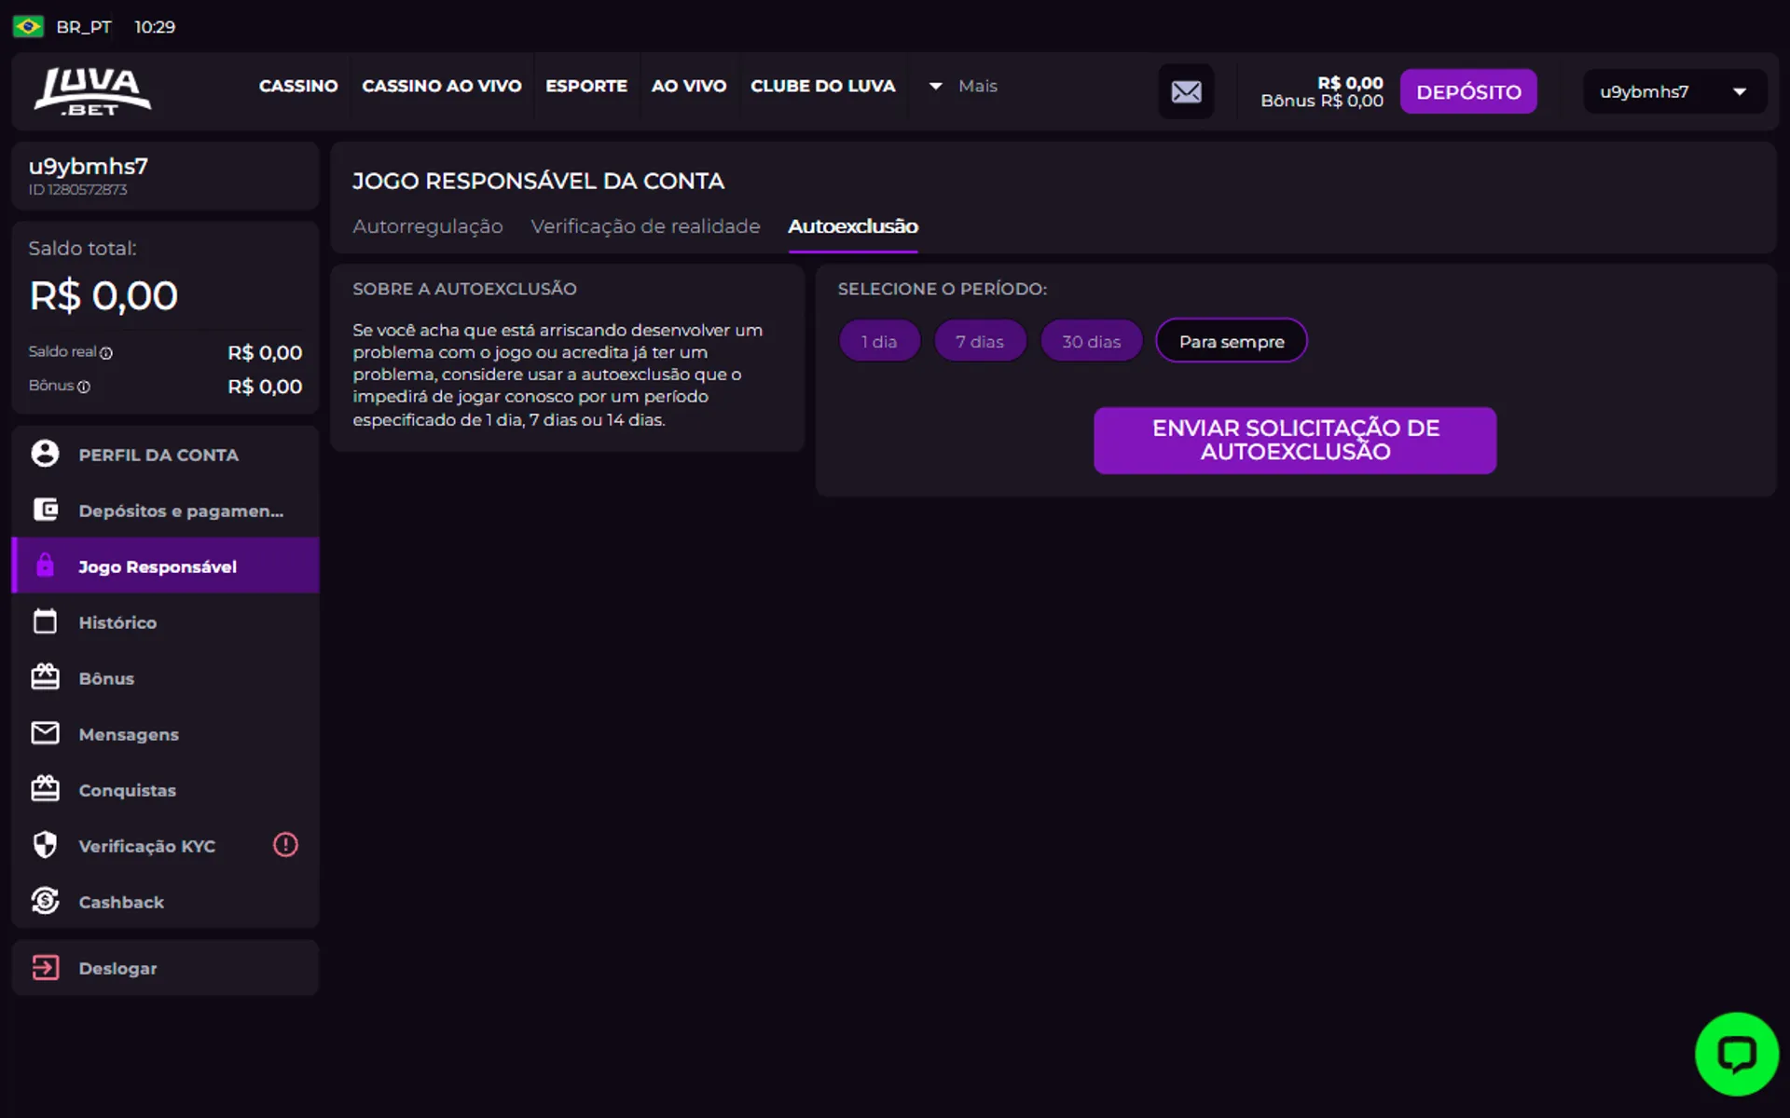Open Verificação KYC shield icon
The image size is (1790, 1118).
click(x=45, y=845)
